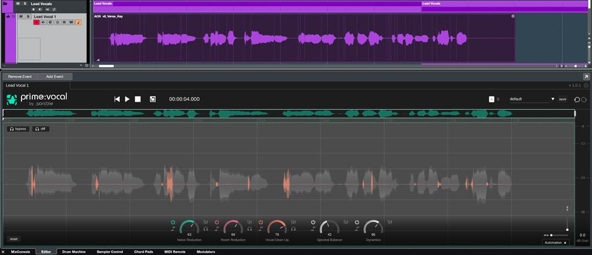Image resolution: width=592 pixels, height=255 pixels.
Task: Open the default preset dropdown
Action: (x=529, y=99)
